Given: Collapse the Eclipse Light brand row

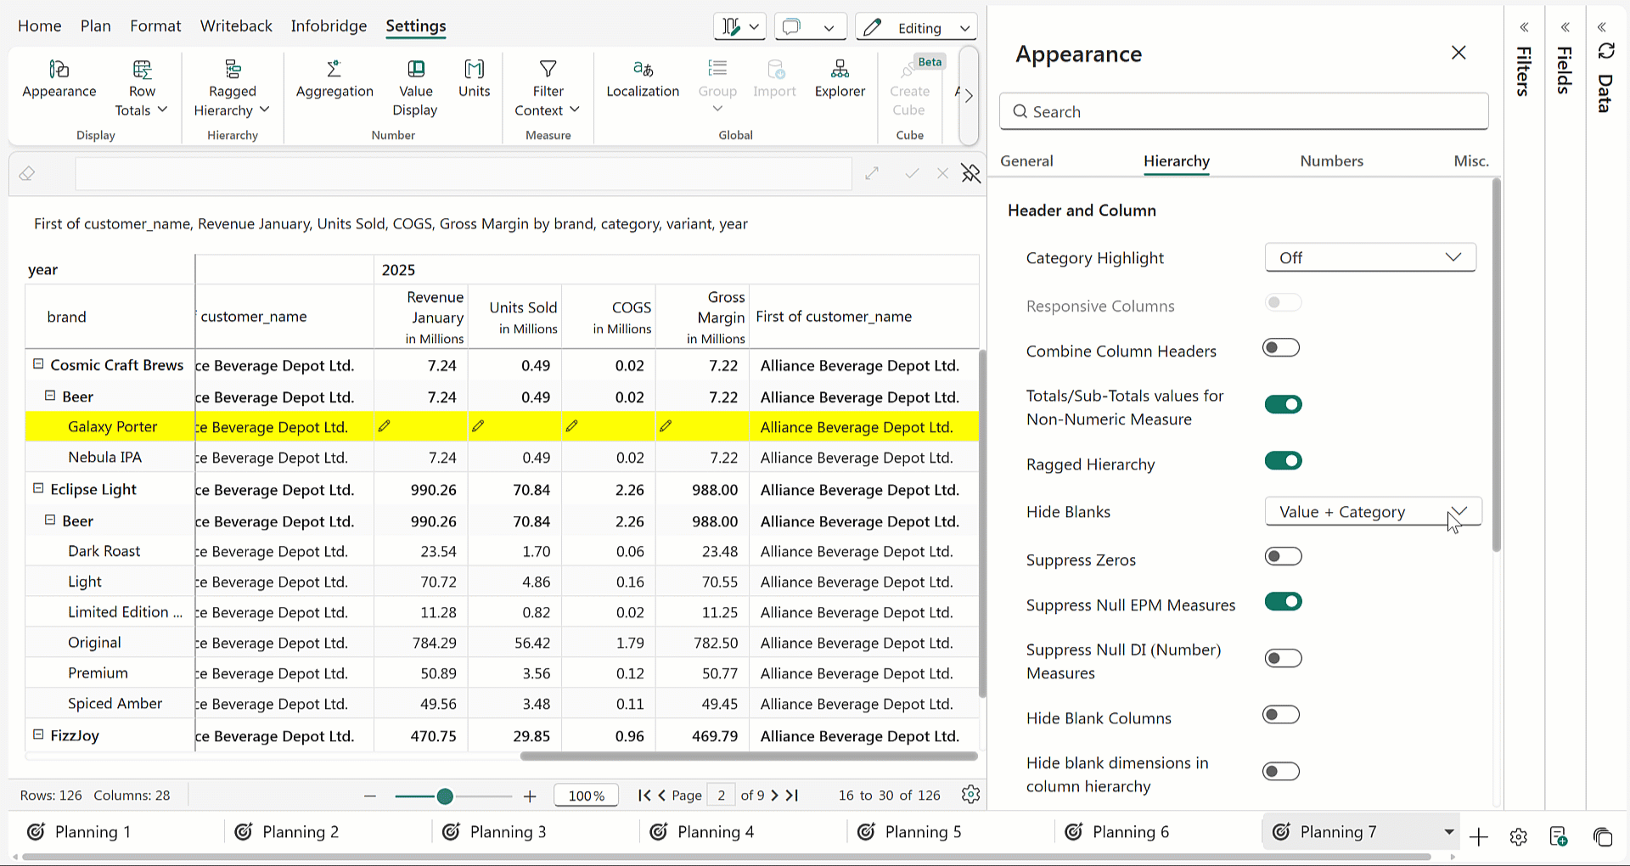Looking at the screenshot, I should point(38,489).
